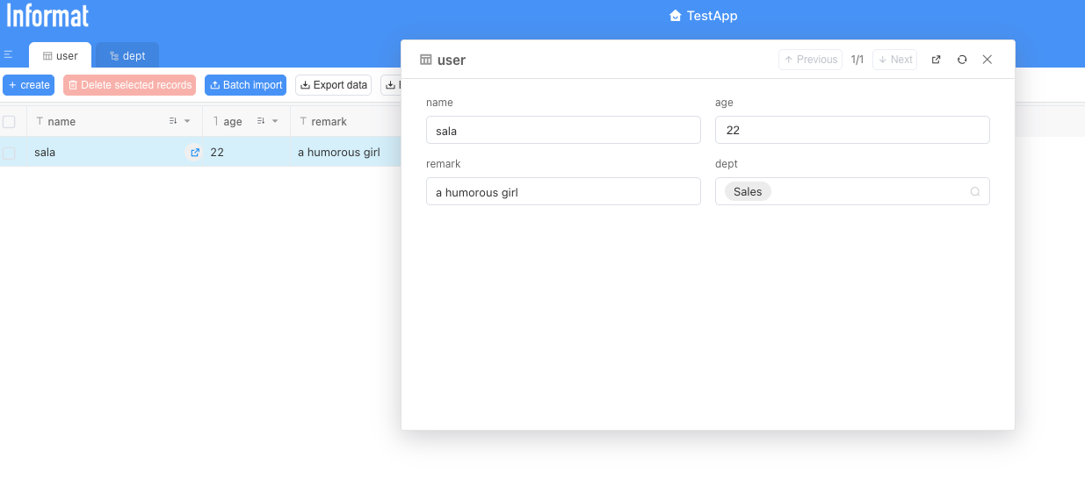The width and height of the screenshot is (1085, 493).
Task: Sort by the age column icon
Action: click(261, 122)
